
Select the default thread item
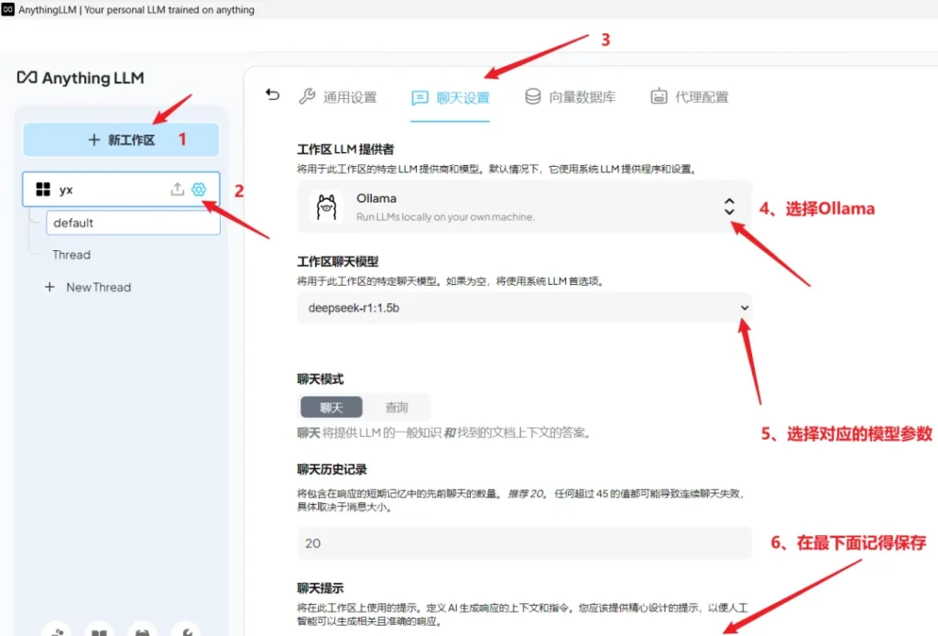(133, 223)
